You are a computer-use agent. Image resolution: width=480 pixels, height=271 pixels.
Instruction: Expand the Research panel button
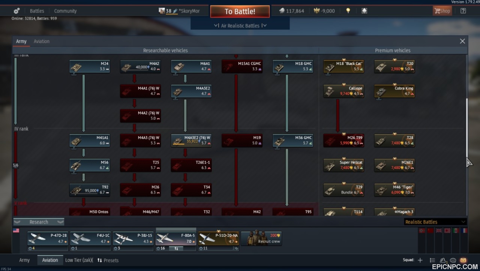[39, 222]
